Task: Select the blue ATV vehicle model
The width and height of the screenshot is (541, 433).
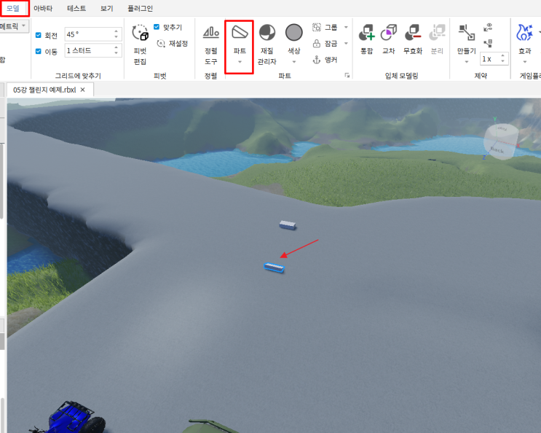Action: point(69,418)
